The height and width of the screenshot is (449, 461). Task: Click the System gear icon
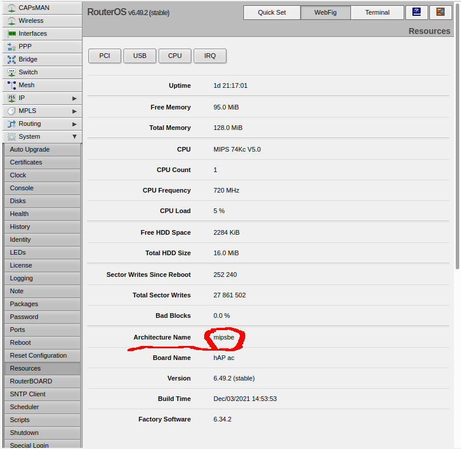(x=12, y=136)
